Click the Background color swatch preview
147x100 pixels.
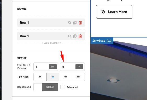pyautogui.click(x=38, y=87)
